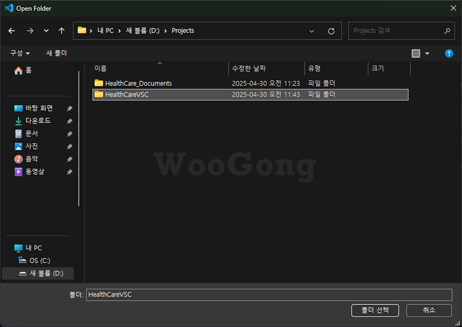This screenshot has width=462, height=327.
Task: Click the pin icon next to 다운로드
Action: (69, 121)
